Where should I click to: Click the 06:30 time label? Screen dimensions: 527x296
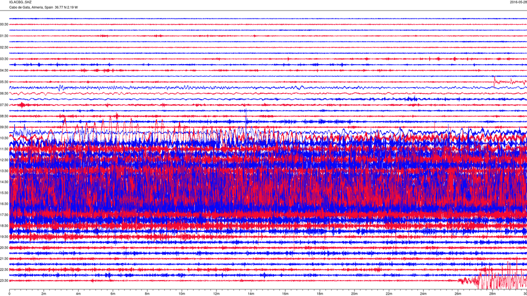[4, 94]
